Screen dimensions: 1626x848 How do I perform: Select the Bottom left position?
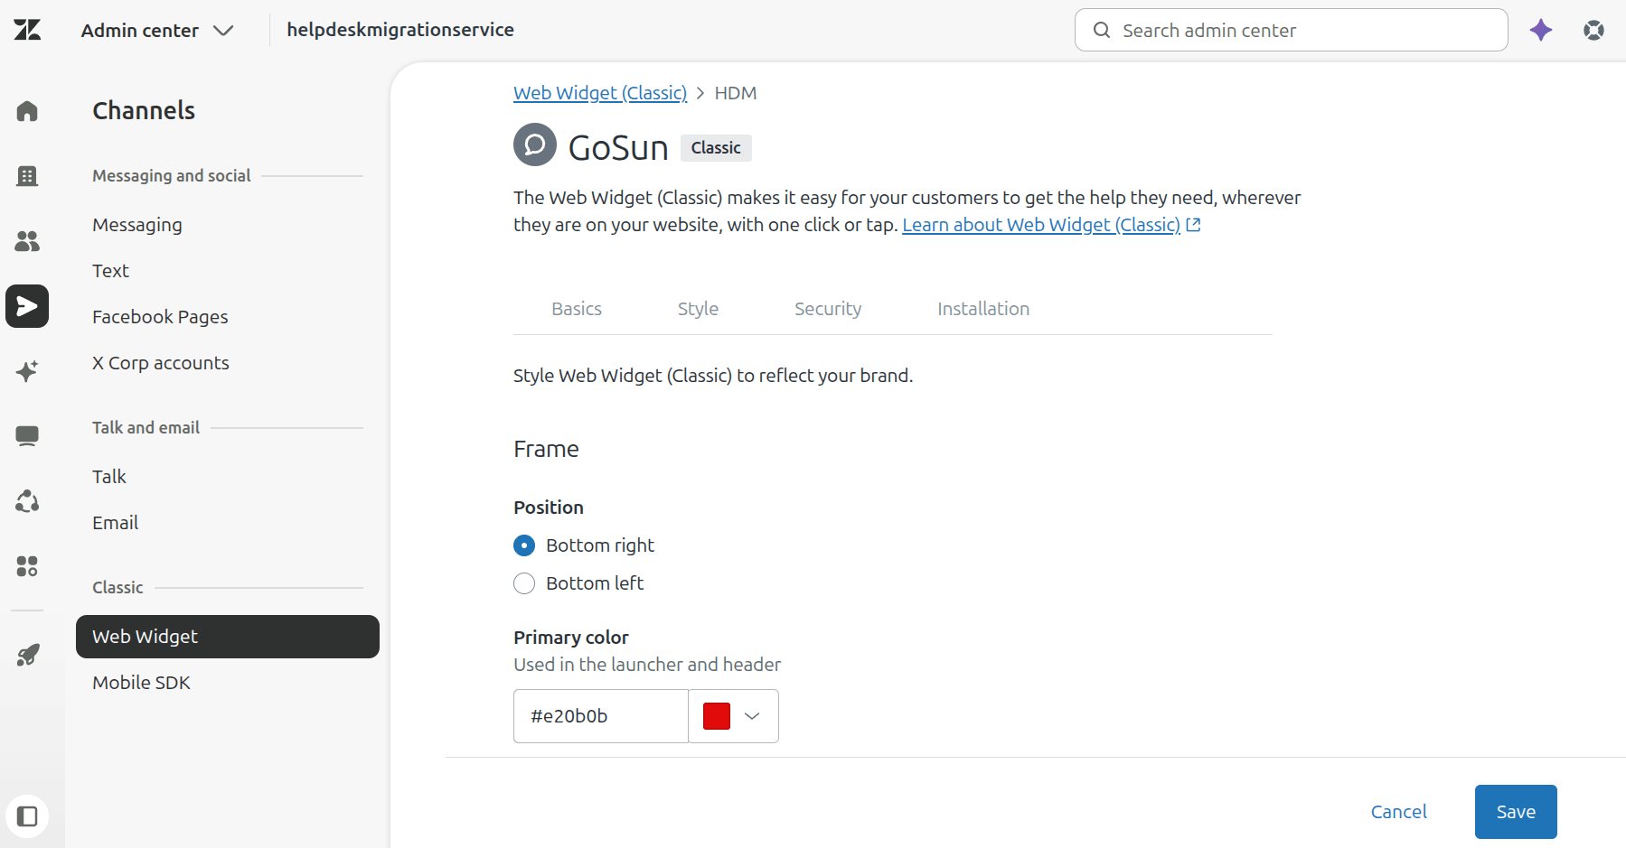point(524,583)
